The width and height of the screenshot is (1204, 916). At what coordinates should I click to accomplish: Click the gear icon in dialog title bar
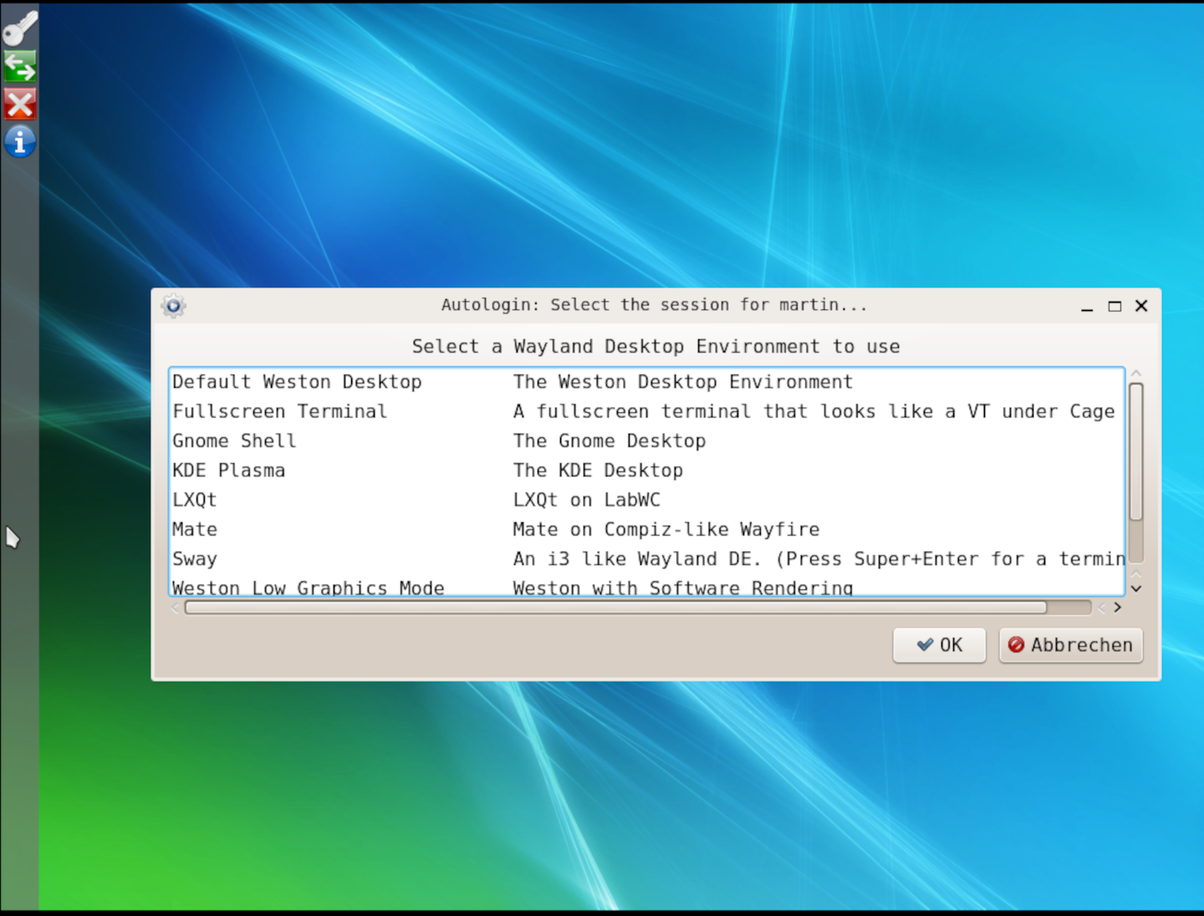tap(173, 306)
